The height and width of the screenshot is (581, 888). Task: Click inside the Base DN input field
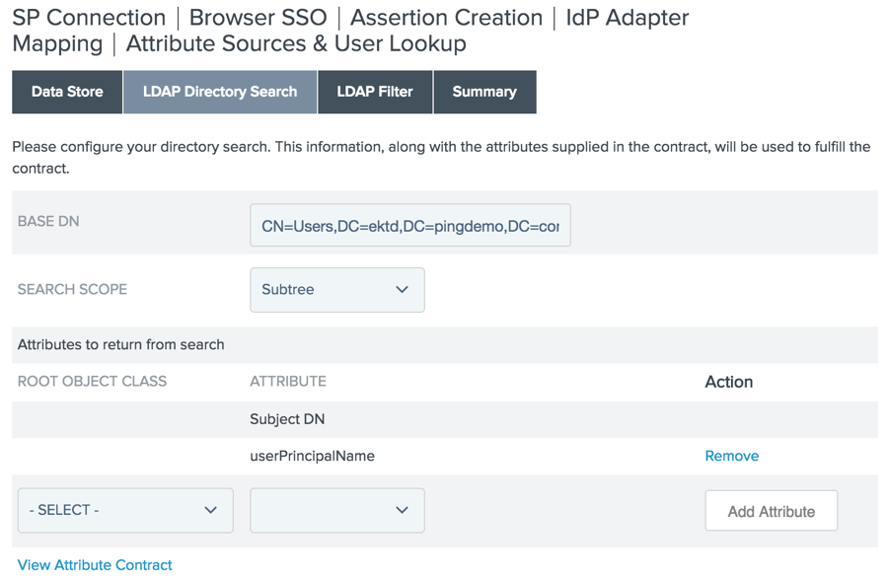pyautogui.click(x=409, y=225)
